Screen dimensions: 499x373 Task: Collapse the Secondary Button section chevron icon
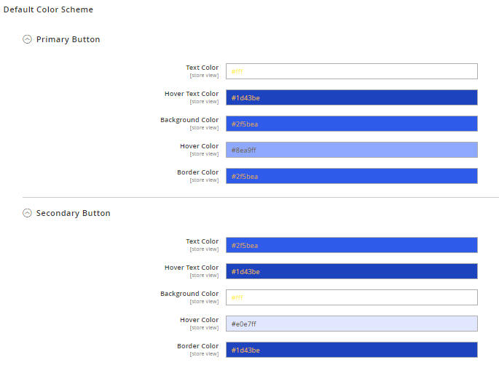tap(28, 213)
